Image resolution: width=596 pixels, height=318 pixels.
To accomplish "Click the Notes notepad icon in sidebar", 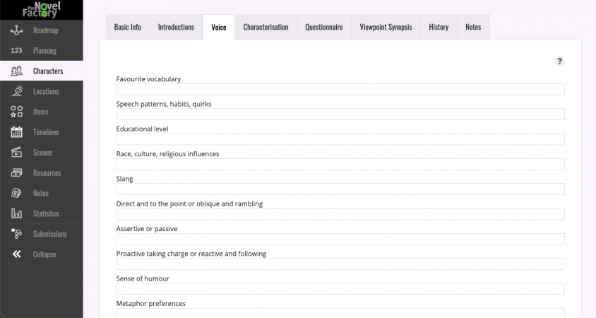I will coord(16,193).
